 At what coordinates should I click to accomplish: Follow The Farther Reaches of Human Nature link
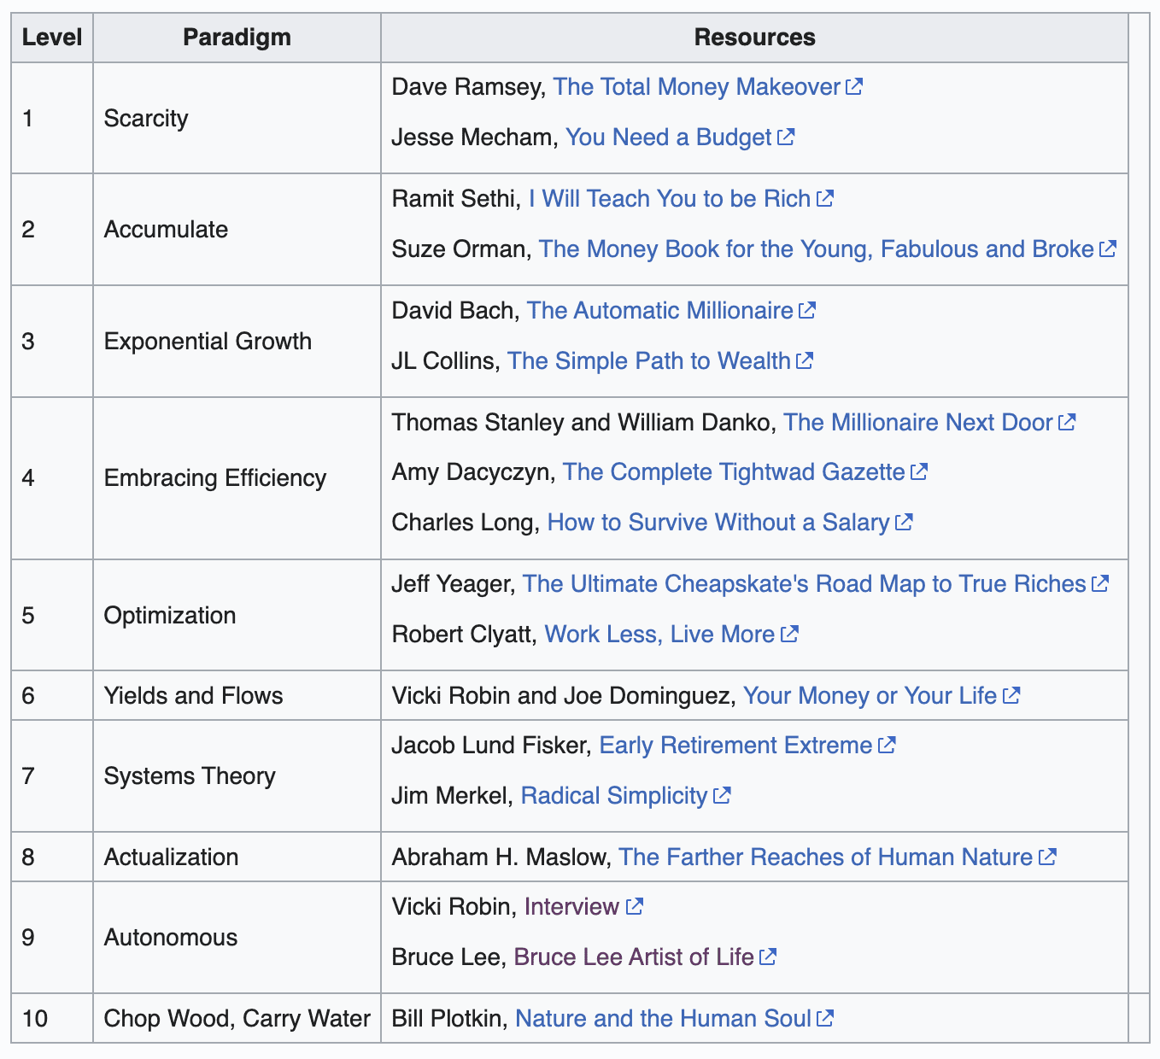pos(825,857)
